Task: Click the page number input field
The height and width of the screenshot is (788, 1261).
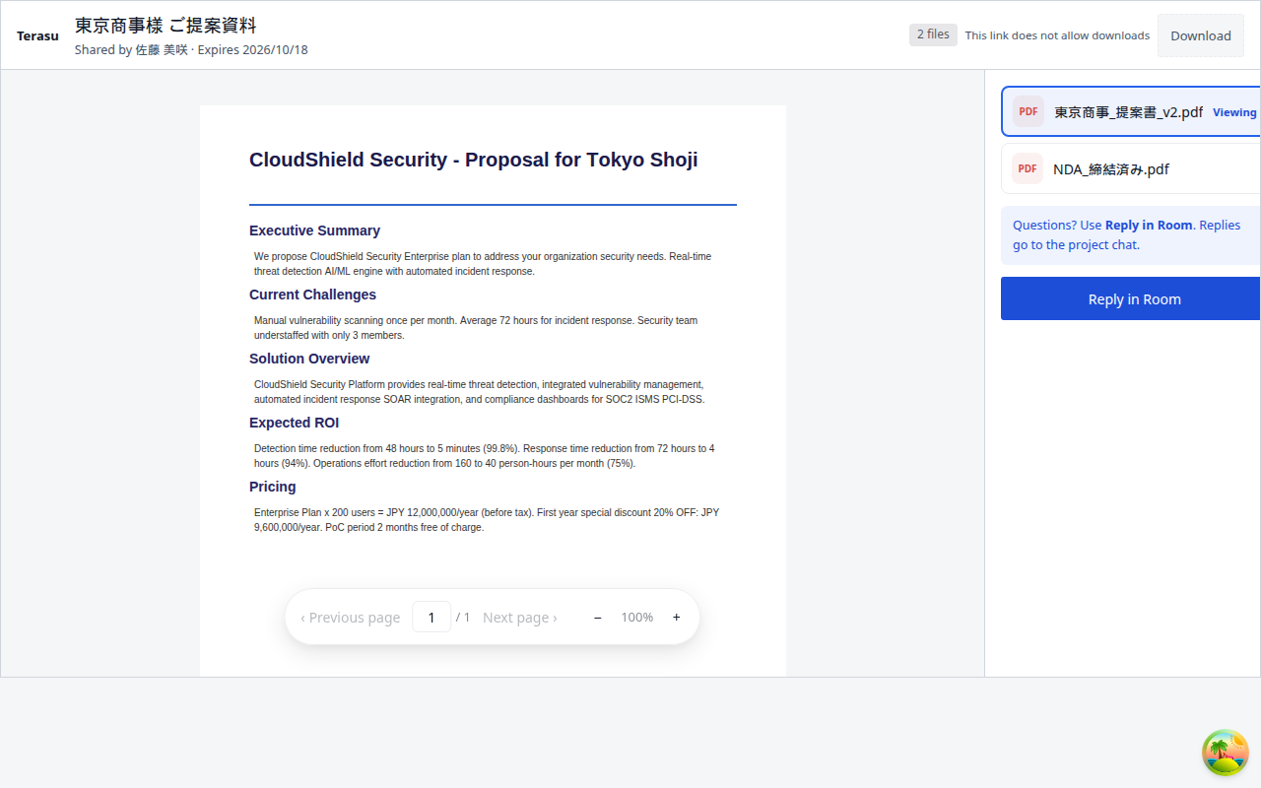Action: click(x=431, y=618)
